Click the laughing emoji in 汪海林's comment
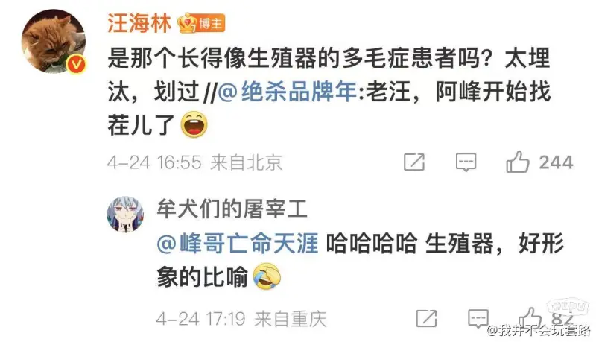This screenshot has width=596, height=342. [x=194, y=124]
